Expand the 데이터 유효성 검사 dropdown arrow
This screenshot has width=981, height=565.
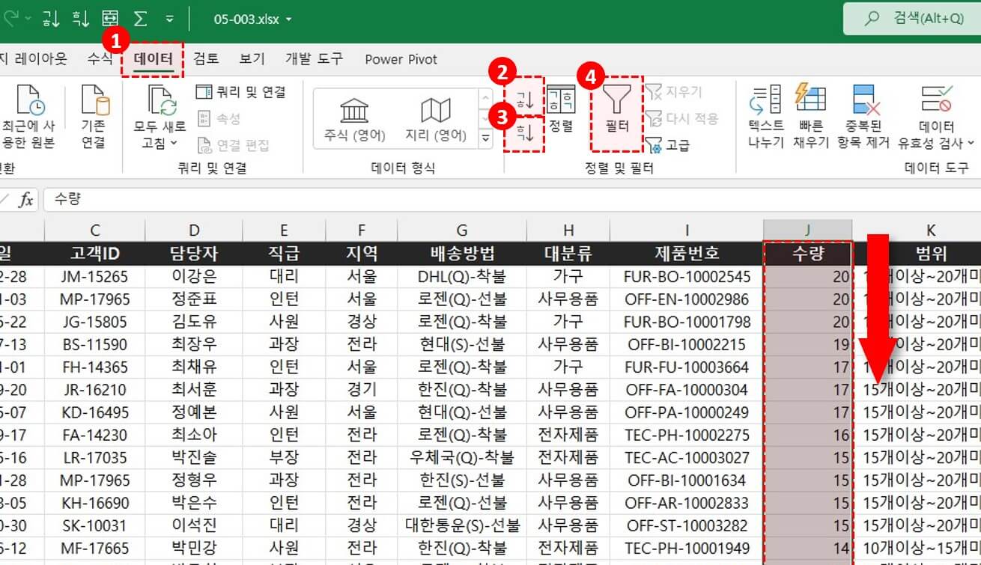tap(971, 142)
